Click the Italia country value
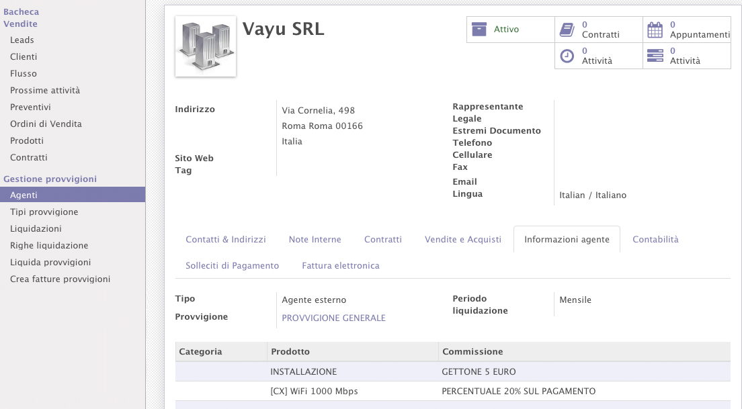Screen dimensions: 742x409 (292, 142)
